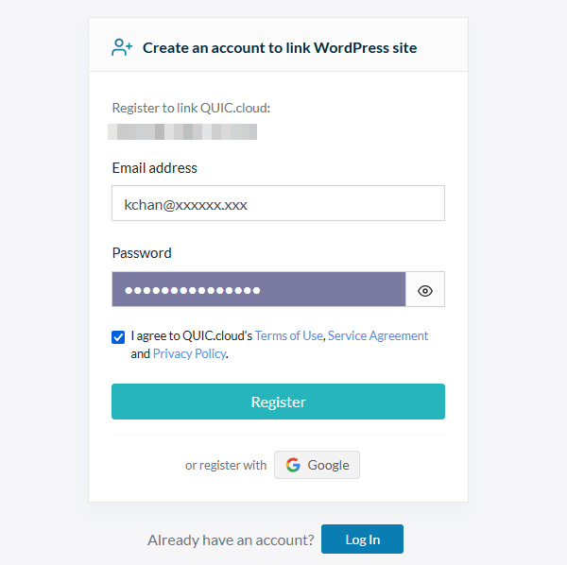Click the 'I agree to QUIC.cloud's' label text
567x565 pixels.
pos(192,335)
